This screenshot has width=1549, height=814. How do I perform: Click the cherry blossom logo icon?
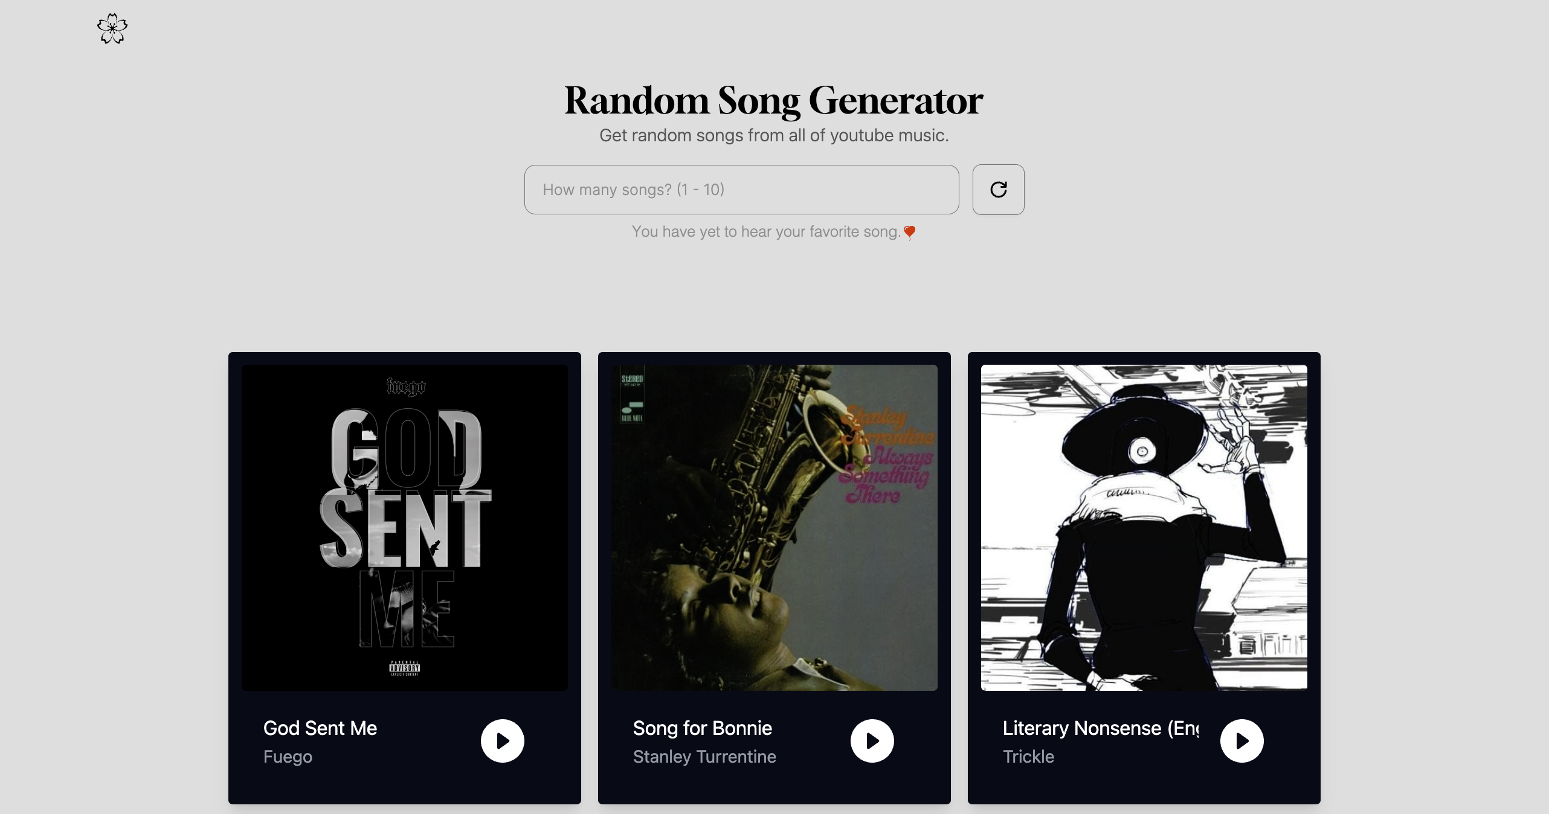tap(112, 28)
